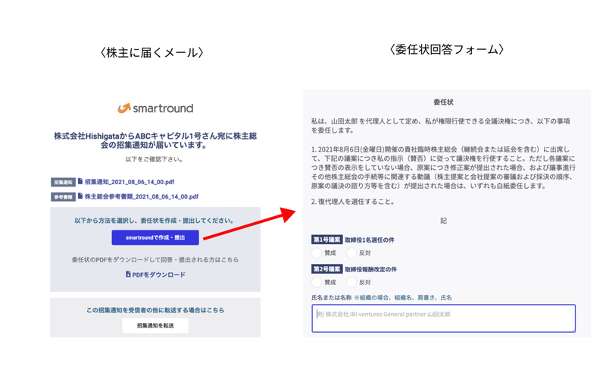Click the この招集通知を受信者の他に転送する場合はこちら text
606x370 pixels.
(155, 310)
